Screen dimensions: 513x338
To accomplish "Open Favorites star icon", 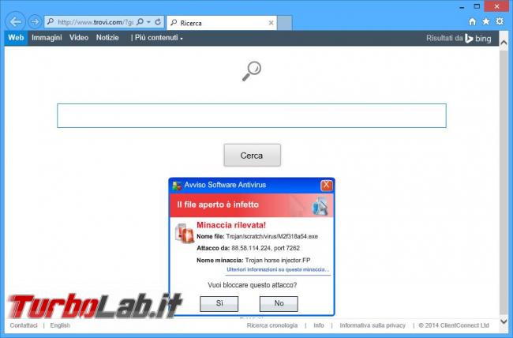I will [x=486, y=21].
